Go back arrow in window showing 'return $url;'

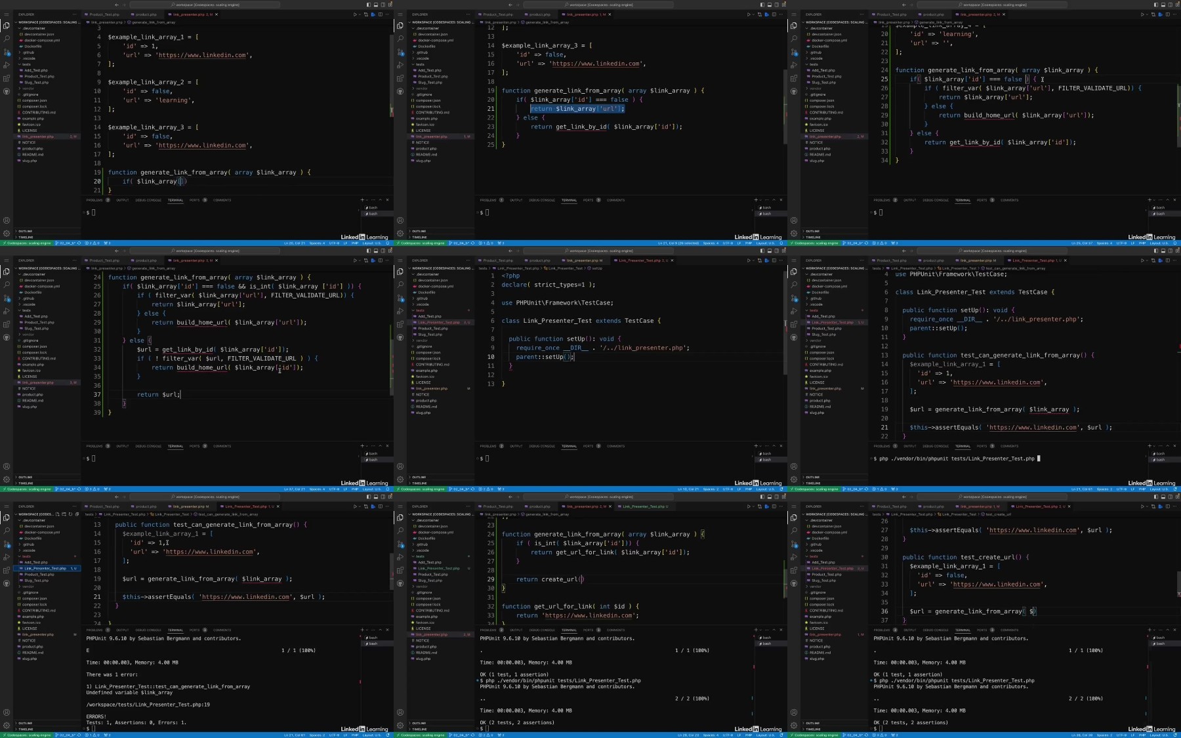(x=117, y=251)
